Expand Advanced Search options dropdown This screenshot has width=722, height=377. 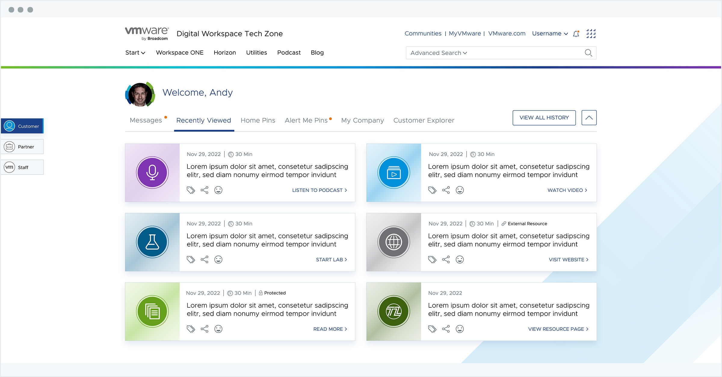[439, 53]
